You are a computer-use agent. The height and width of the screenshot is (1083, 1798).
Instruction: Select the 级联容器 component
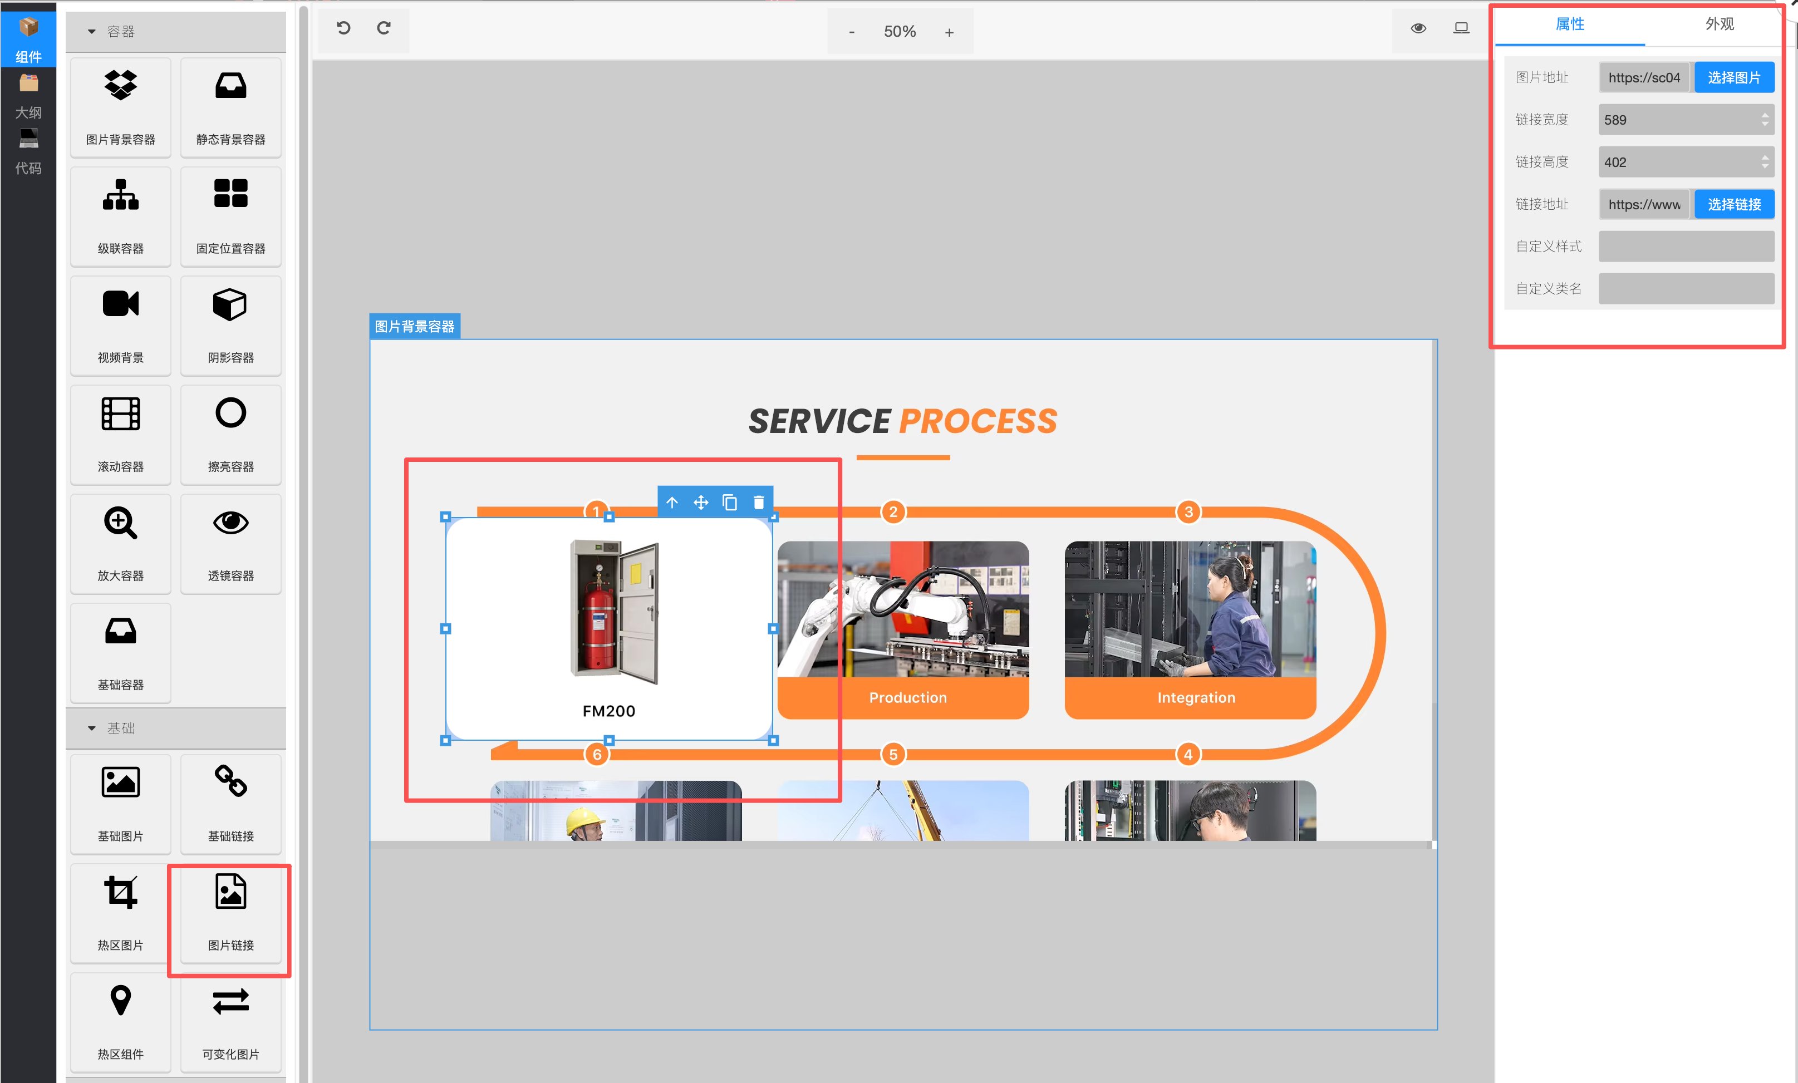[120, 216]
